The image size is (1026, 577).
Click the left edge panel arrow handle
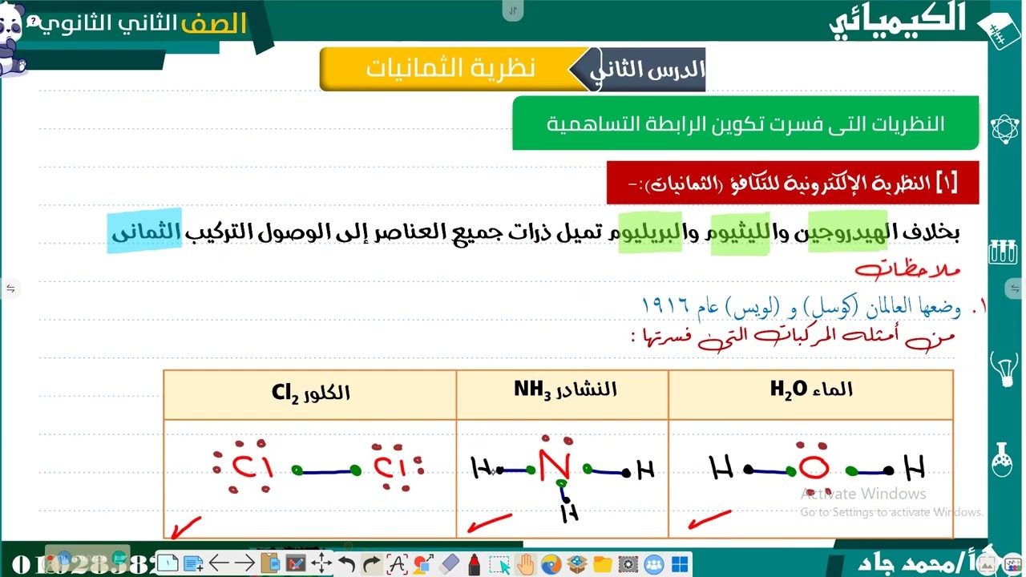pyautogui.click(x=10, y=288)
